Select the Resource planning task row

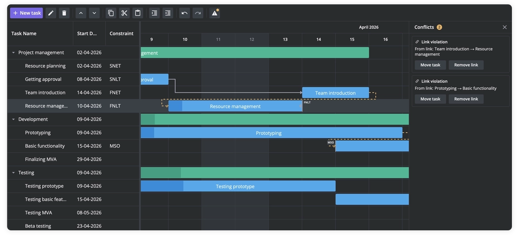(x=74, y=66)
